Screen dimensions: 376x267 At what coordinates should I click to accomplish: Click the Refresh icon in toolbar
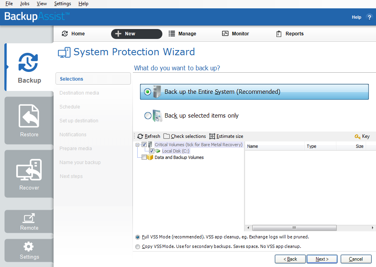pyautogui.click(x=140, y=136)
